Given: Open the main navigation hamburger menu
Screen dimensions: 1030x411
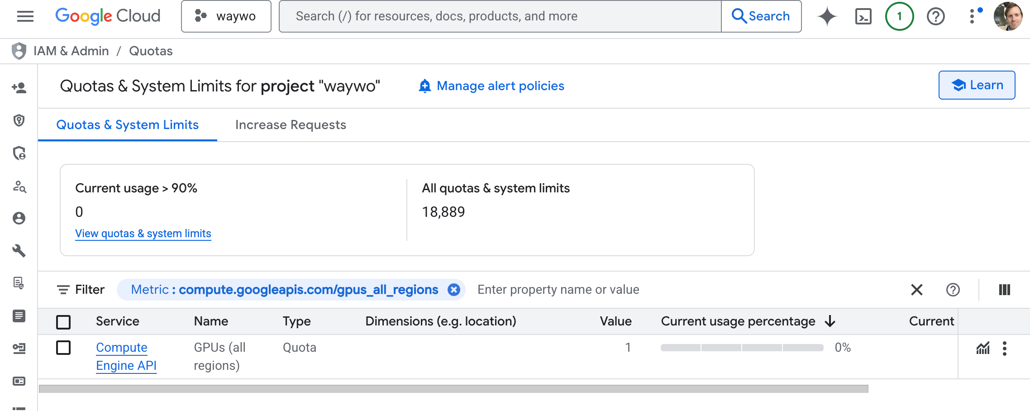Looking at the screenshot, I should pos(25,17).
